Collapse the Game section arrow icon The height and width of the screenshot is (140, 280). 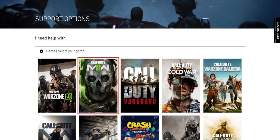[41, 51]
